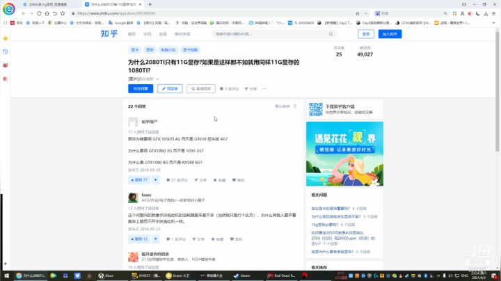Viewport: 501px width, 281px height.
Task: Open Weibo icon in left sidebar
Action: coord(6,65)
